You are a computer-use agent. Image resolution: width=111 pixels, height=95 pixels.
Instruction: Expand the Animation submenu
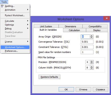tap(15, 10)
